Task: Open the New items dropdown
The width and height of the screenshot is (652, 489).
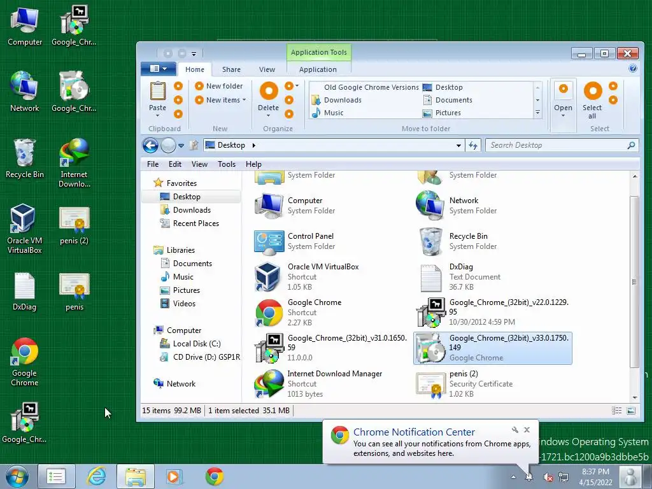Action: coord(221,100)
